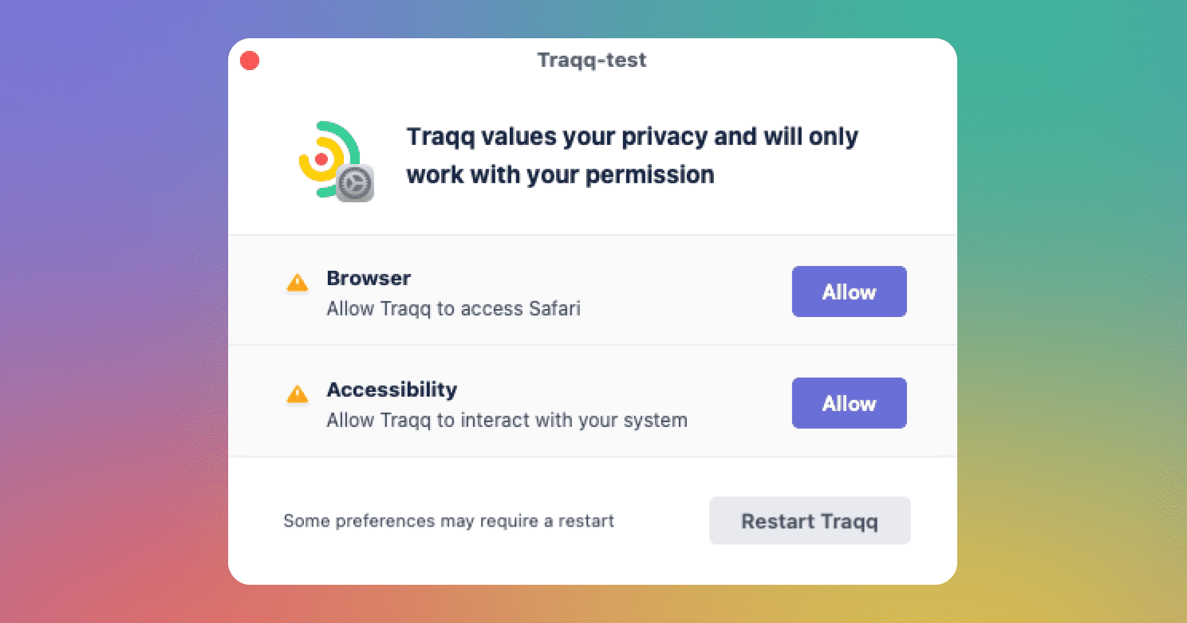Viewport: 1187px width, 623px height.
Task: Click empty white footer area left of Restart Traqq
Action: (x=662, y=521)
